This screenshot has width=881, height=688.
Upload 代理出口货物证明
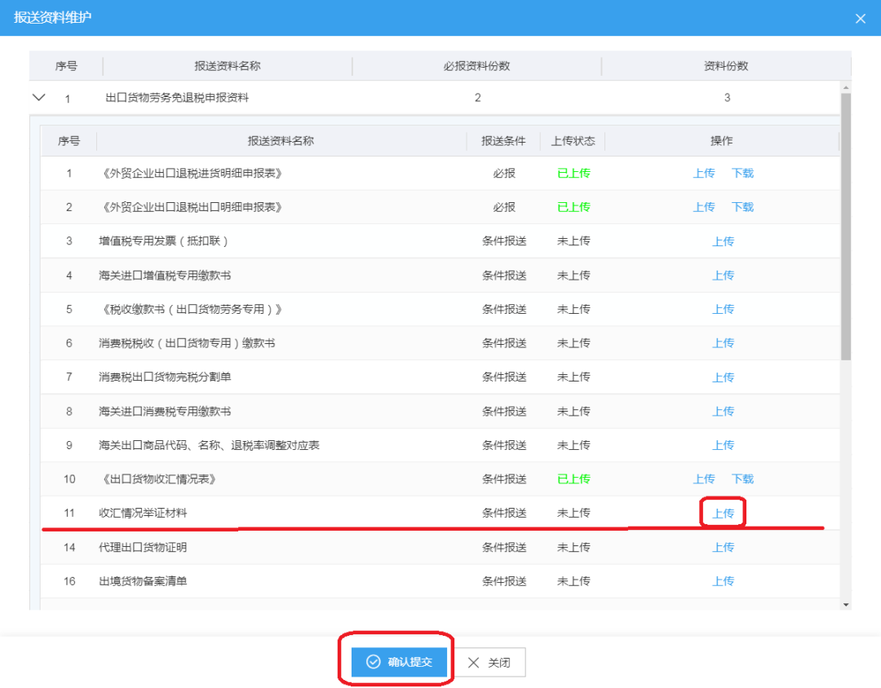coord(723,547)
